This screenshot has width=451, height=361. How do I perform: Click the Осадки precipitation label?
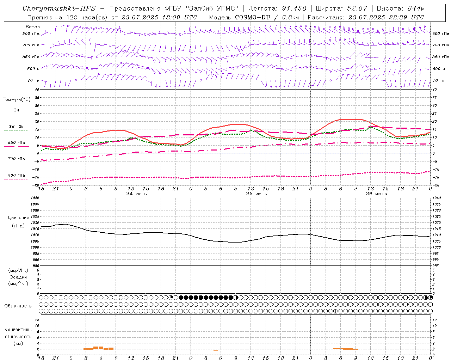(x=18, y=277)
